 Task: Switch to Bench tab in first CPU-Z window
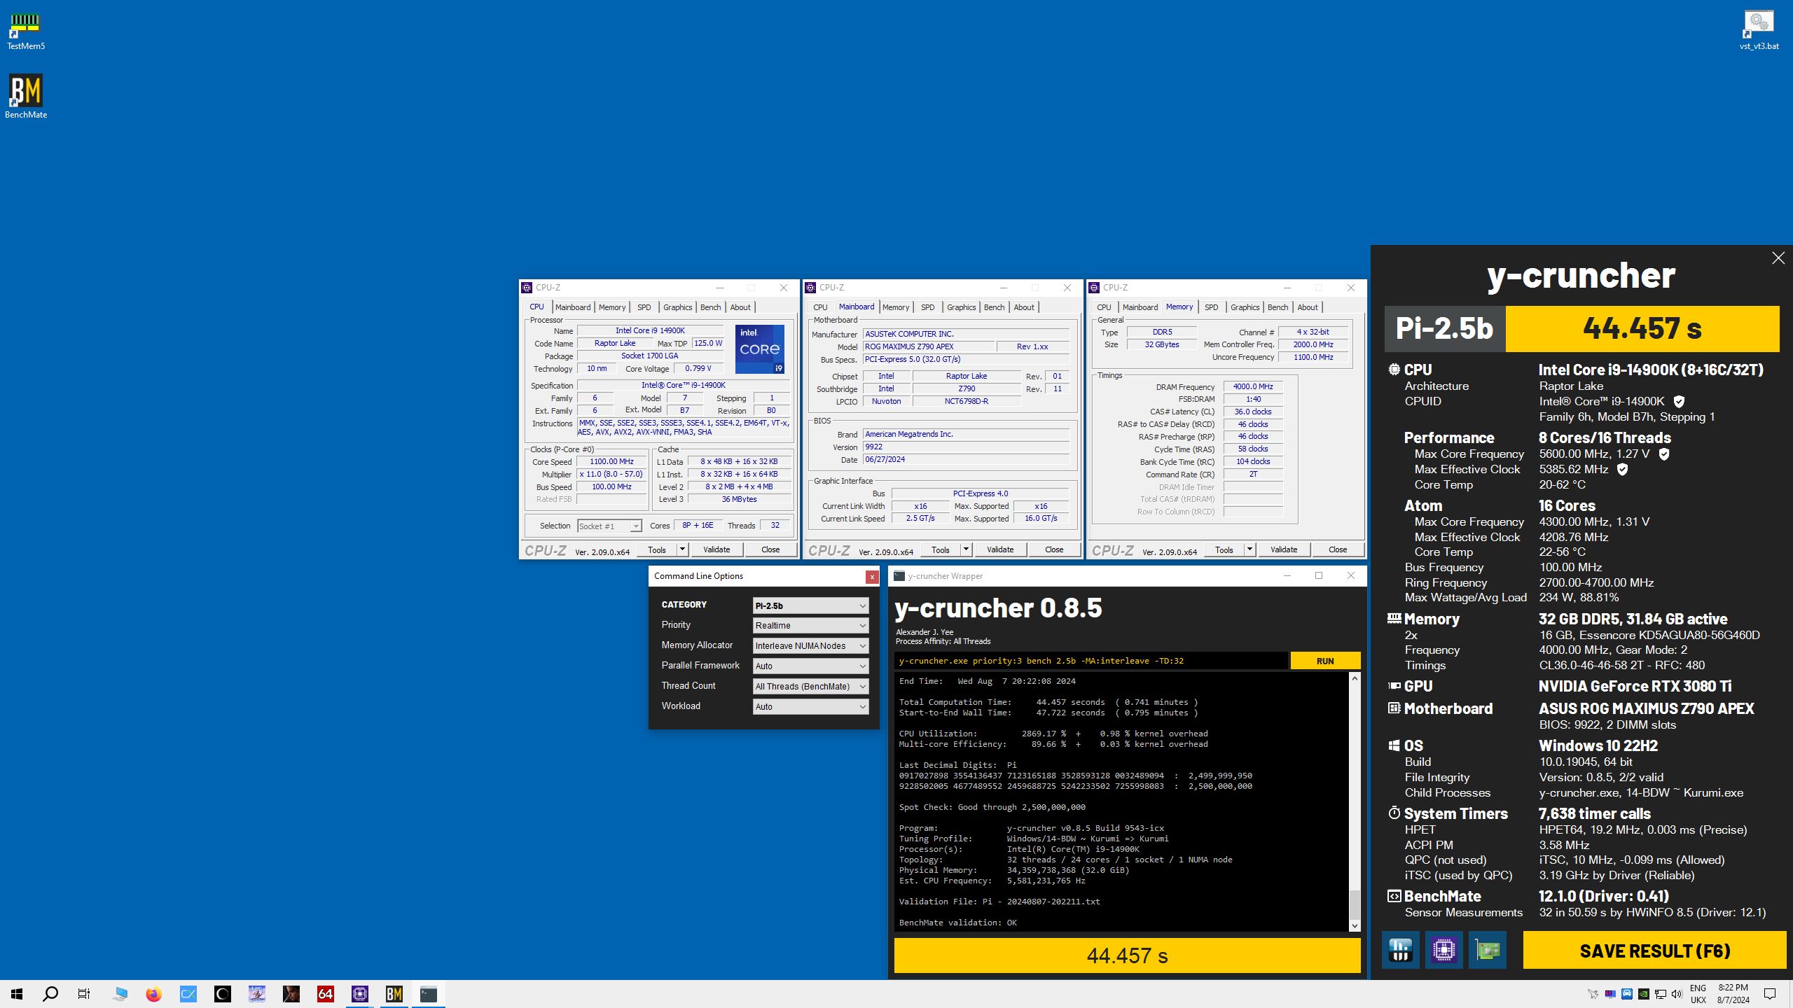point(710,307)
